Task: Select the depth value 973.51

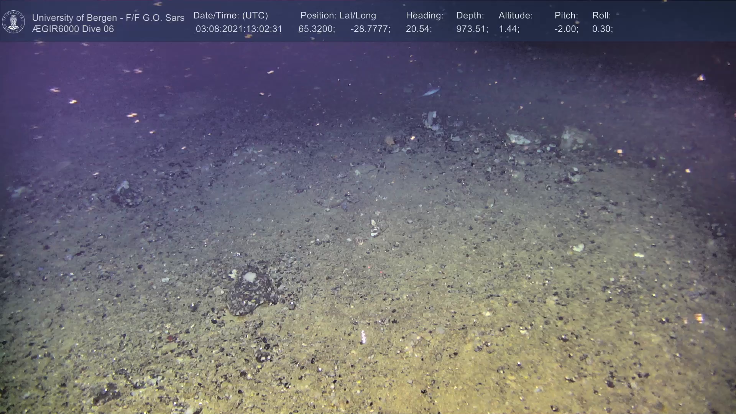Action: (472, 29)
